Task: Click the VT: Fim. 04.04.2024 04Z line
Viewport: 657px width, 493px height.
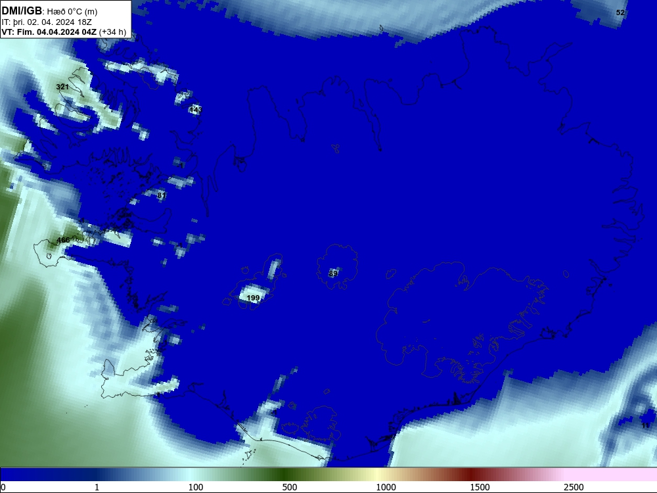Action: [64, 32]
